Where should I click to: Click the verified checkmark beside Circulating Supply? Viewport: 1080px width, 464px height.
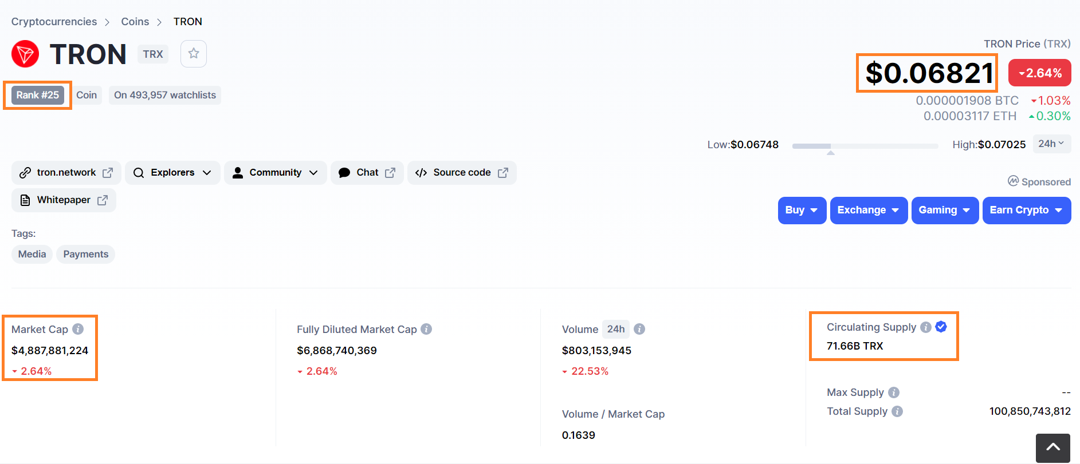point(941,327)
